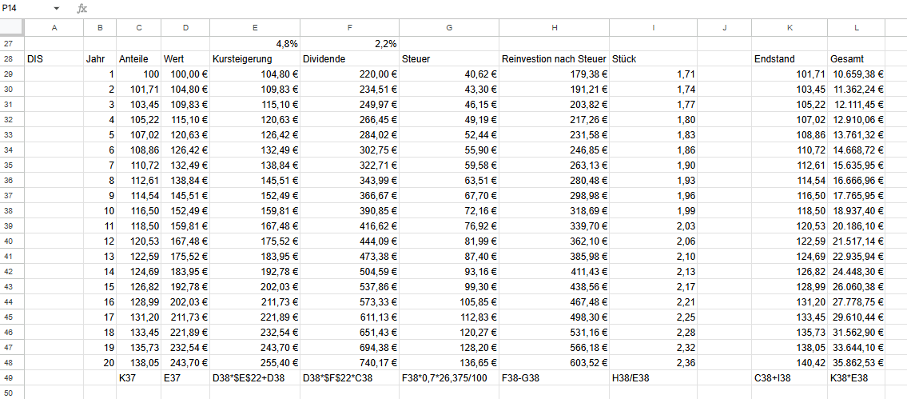Click the Dividende header cell
This screenshot has height=399, width=907.
(349, 59)
